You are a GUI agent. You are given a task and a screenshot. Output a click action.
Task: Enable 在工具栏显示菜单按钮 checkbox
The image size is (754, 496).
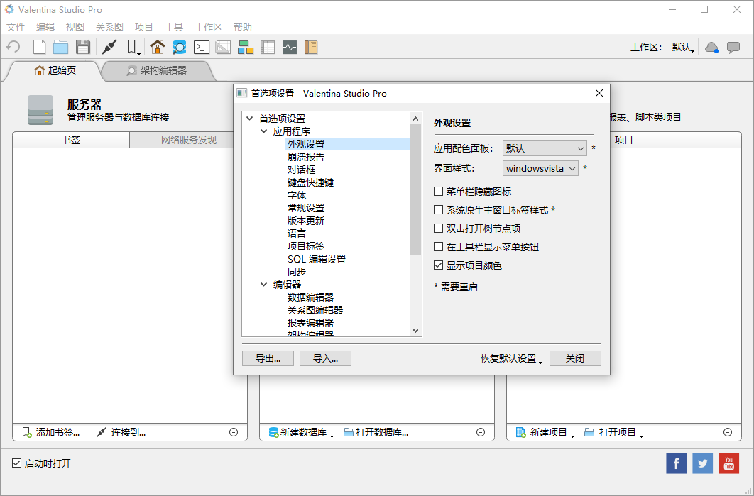(438, 247)
